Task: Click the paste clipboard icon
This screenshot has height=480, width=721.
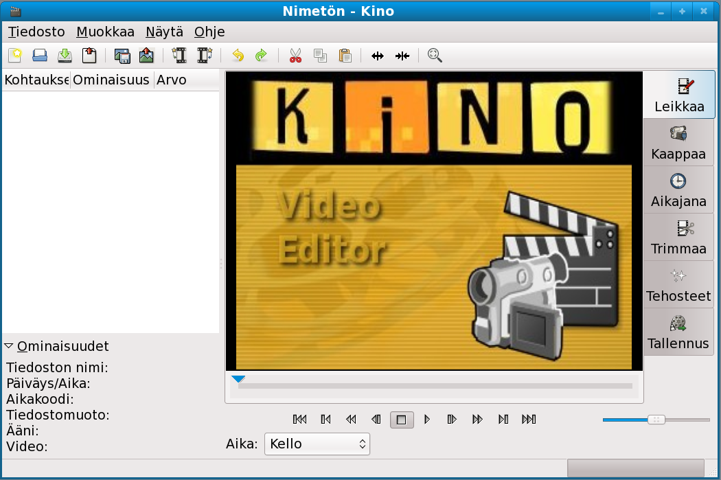Action: [x=345, y=56]
